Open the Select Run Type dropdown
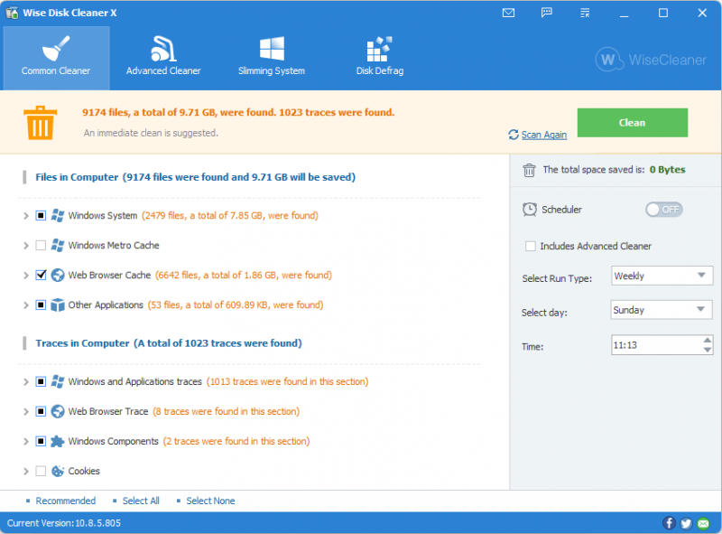 coord(662,276)
